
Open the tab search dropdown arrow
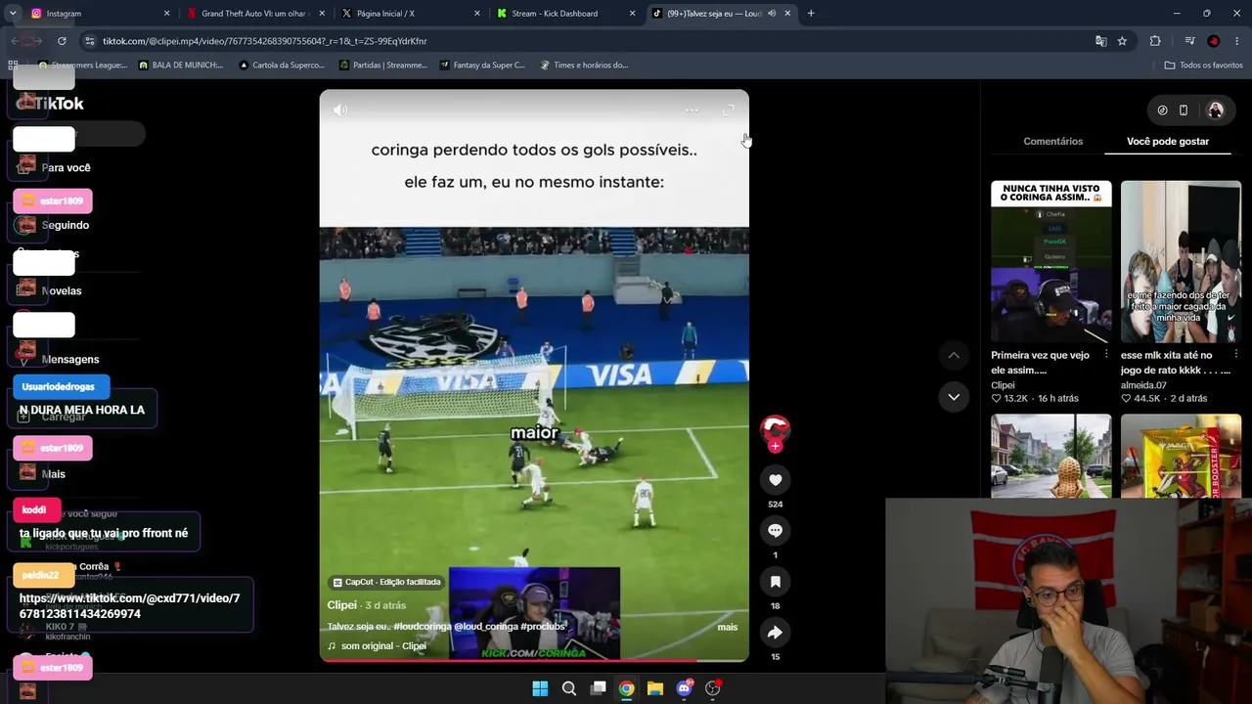pos(13,14)
